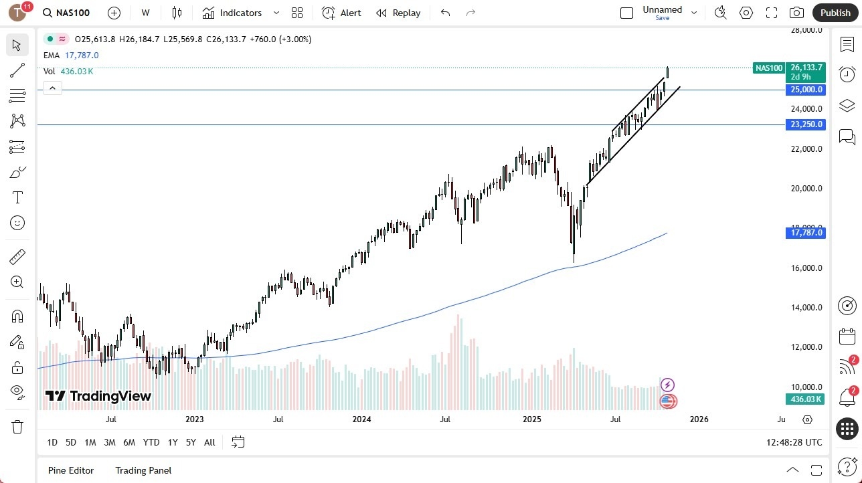Select the brush drawing tool
Screen dimensions: 862x483
[17, 172]
